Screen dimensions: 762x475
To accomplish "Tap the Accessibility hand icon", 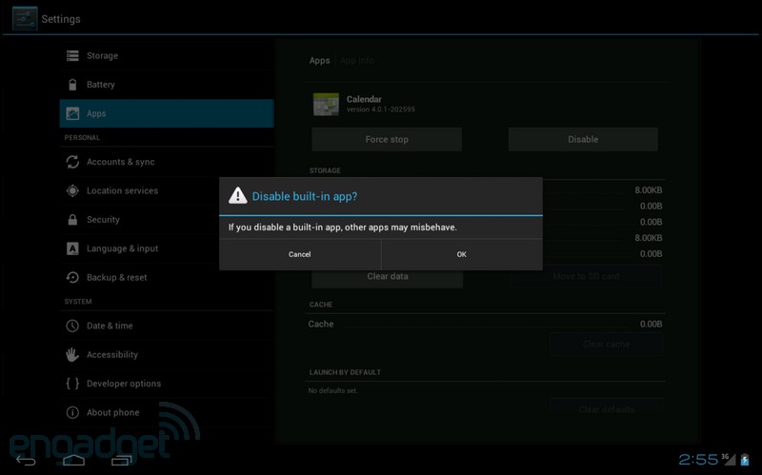I will click(72, 355).
